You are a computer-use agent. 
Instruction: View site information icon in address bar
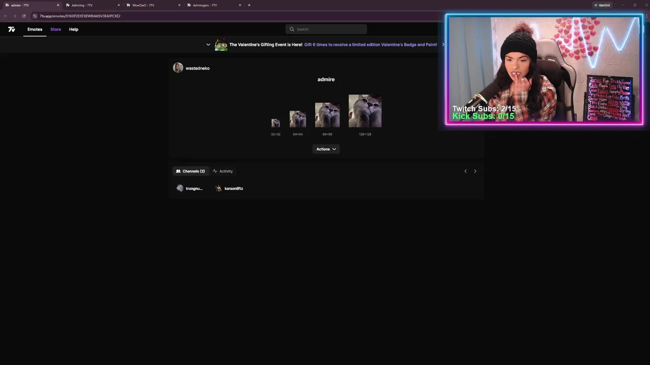35,16
